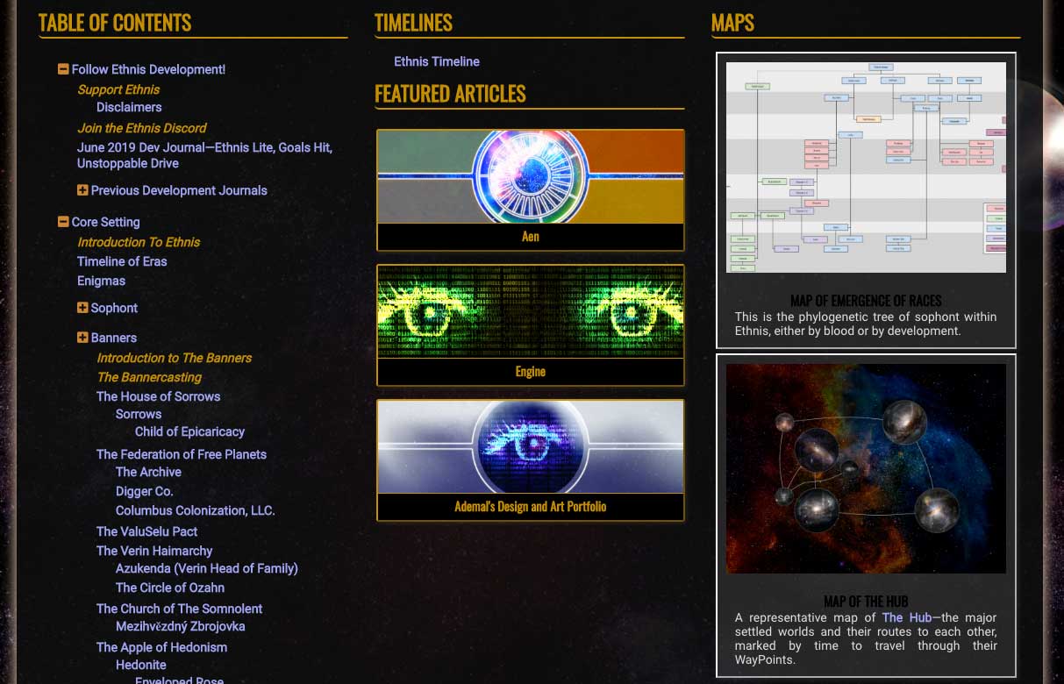Read the Disclaimers page
The image size is (1064, 684).
click(129, 107)
